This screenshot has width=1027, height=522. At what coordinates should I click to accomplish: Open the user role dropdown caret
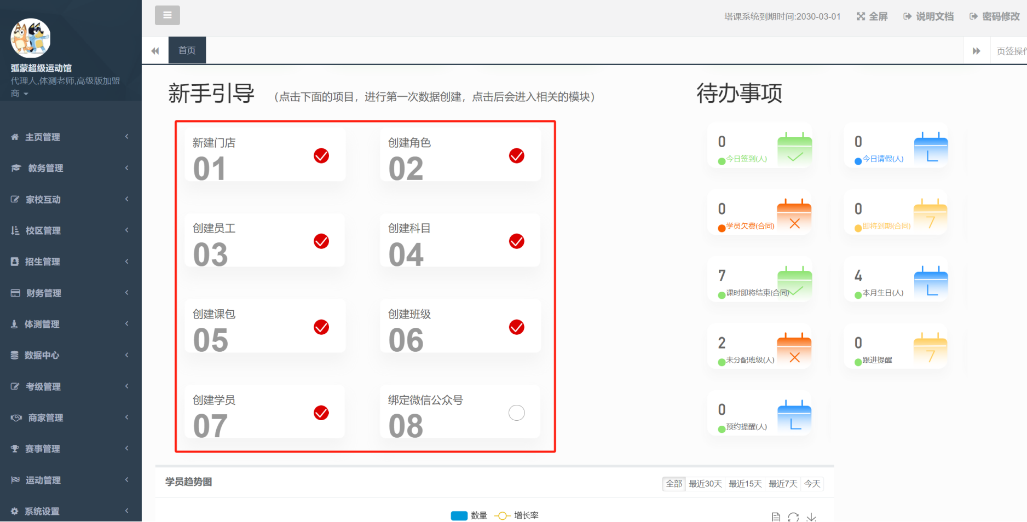[x=26, y=94]
